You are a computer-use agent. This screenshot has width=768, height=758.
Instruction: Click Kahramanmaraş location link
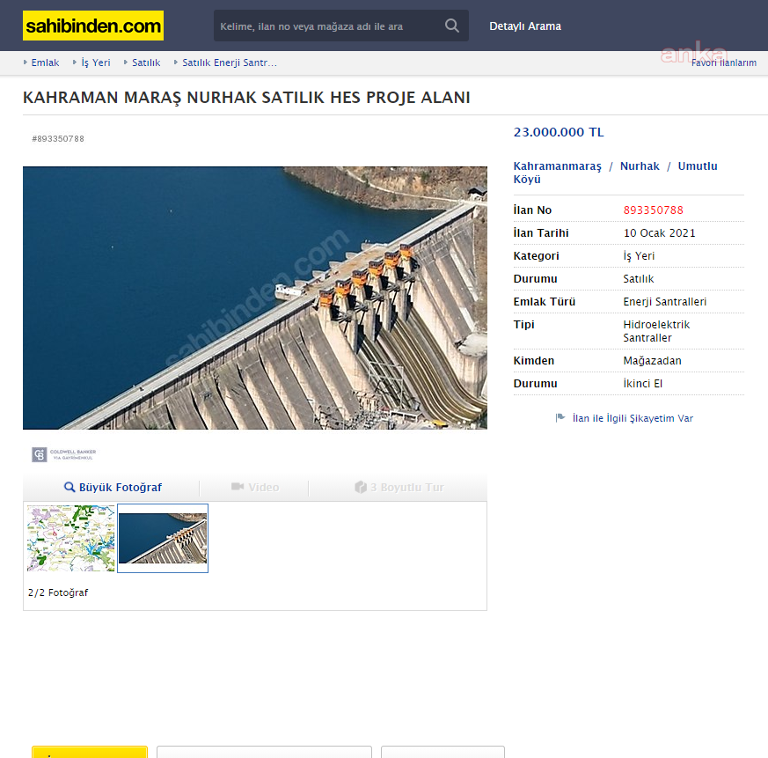(557, 166)
